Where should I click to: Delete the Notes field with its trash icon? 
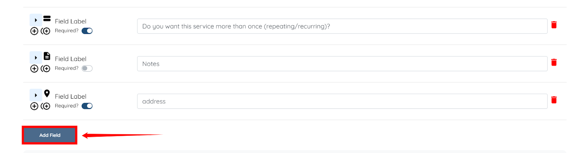point(554,62)
